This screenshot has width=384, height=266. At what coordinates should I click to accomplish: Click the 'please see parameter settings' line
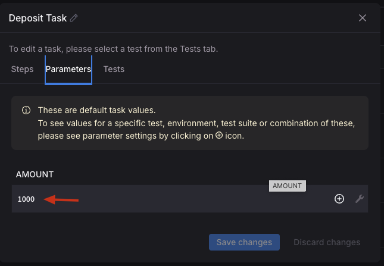[125, 136]
